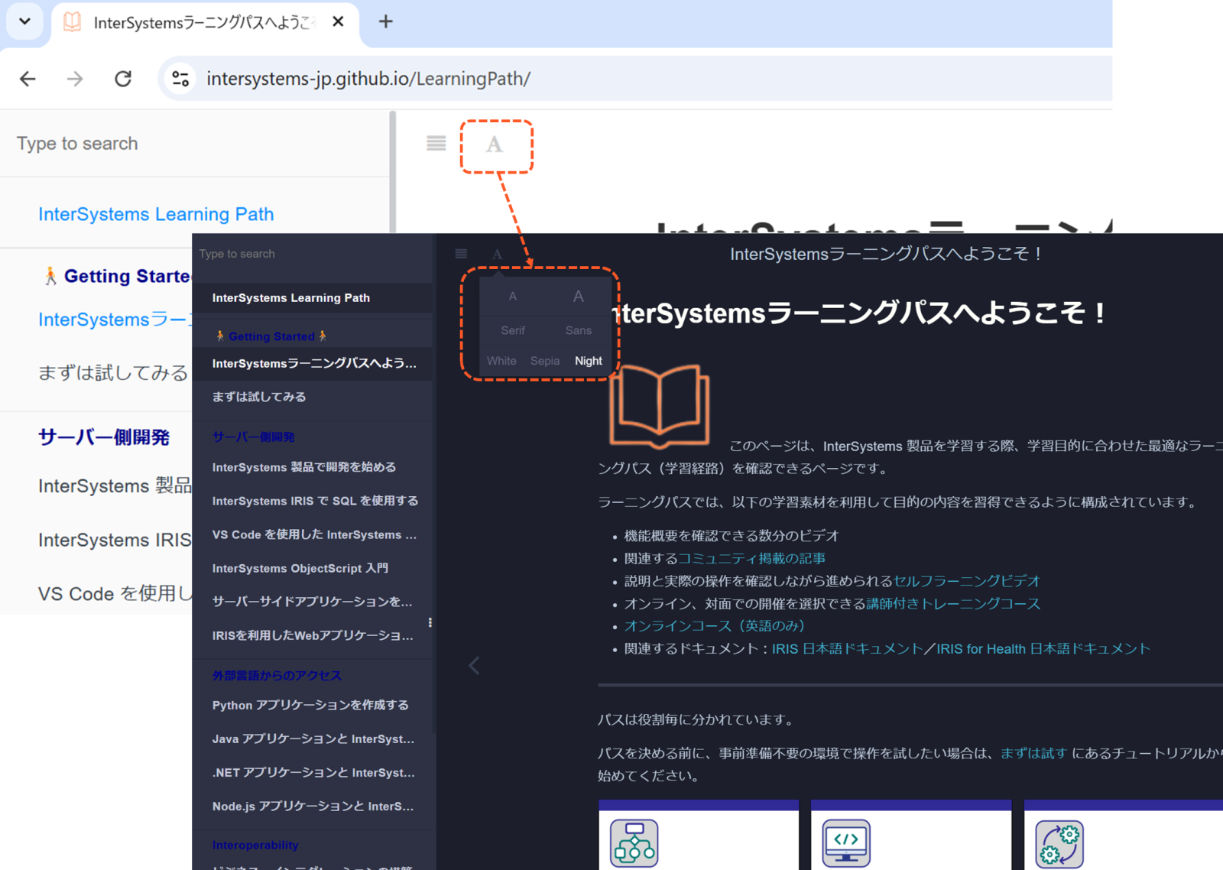
Task: Increase font size with larger A
Action: [578, 297]
